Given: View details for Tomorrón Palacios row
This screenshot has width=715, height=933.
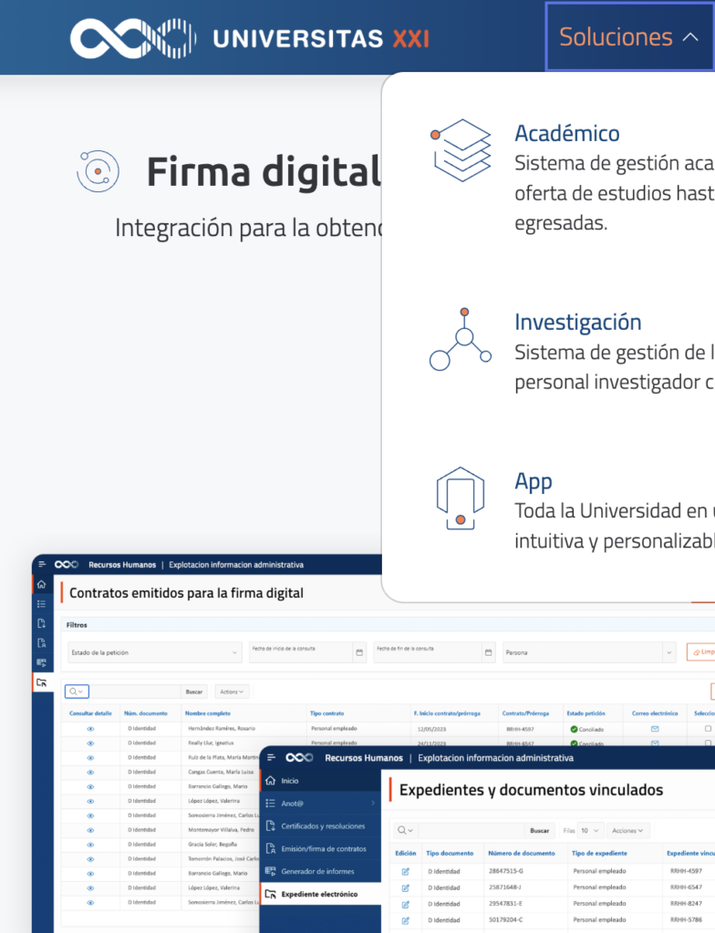Looking at the screenshot, I should pos(90,859).
